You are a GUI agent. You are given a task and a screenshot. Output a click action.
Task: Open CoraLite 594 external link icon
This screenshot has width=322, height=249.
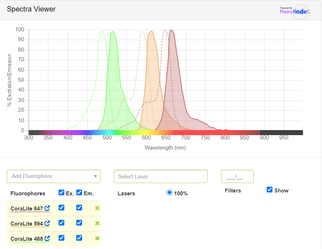coord(47,223)
